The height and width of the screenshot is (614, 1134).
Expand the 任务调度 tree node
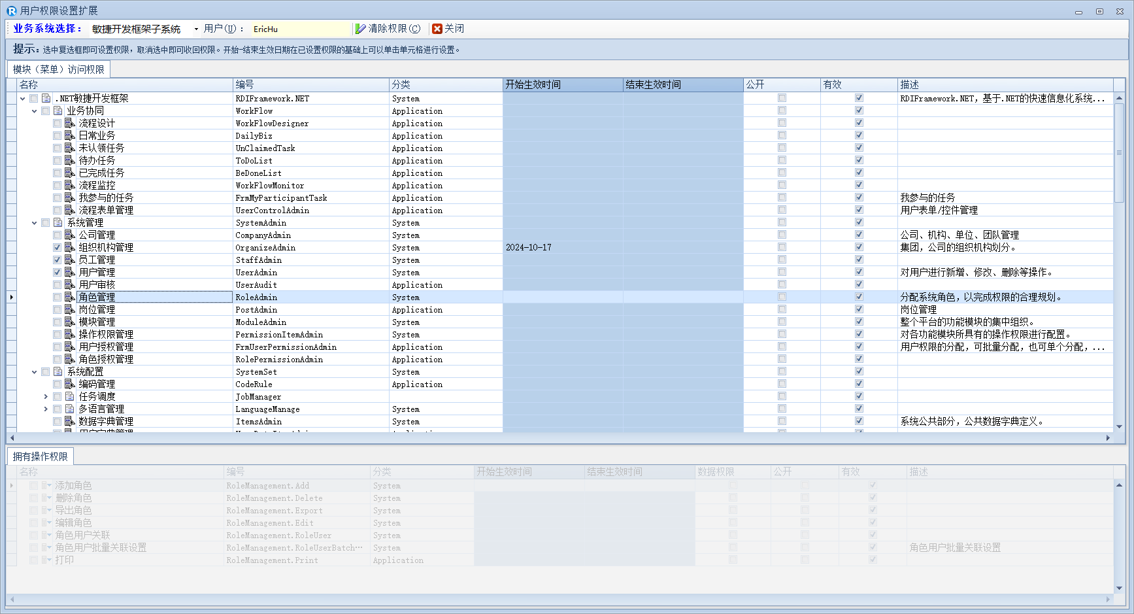[46, 397]
